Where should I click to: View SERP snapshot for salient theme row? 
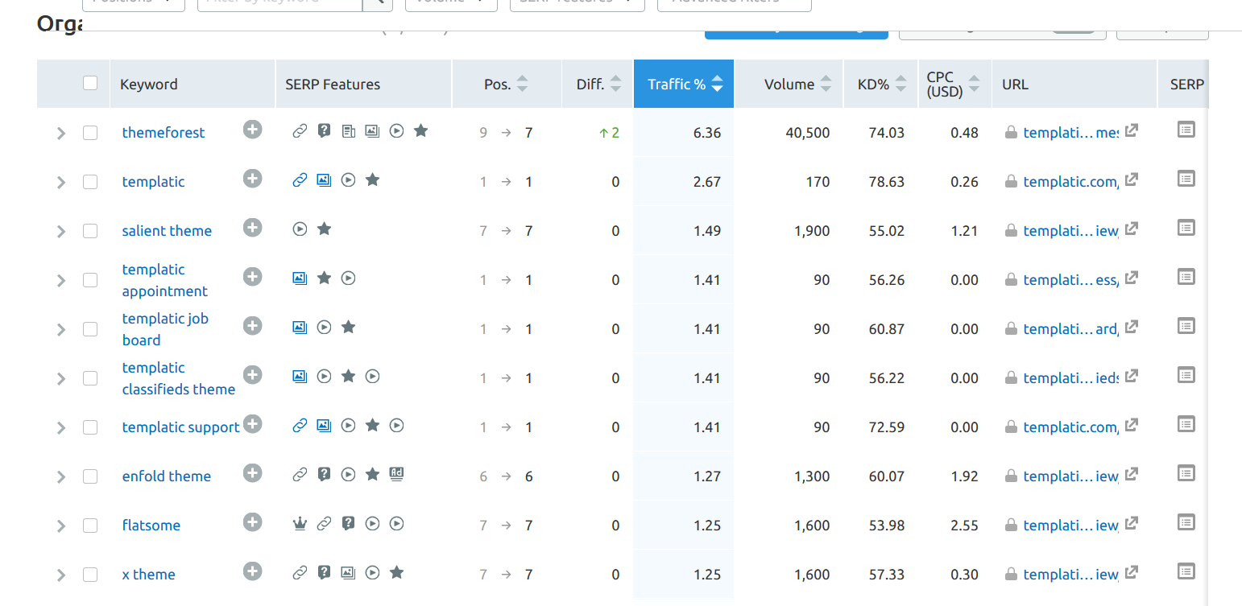coord(1186,228)
